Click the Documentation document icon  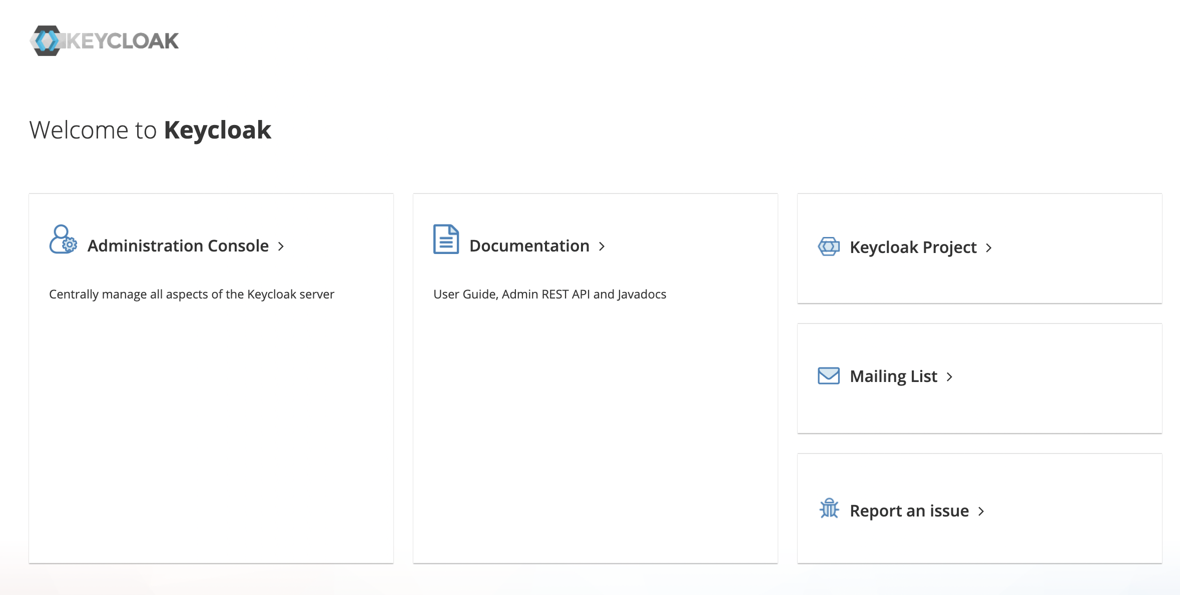pyautogui.click(x=445, y=240)
